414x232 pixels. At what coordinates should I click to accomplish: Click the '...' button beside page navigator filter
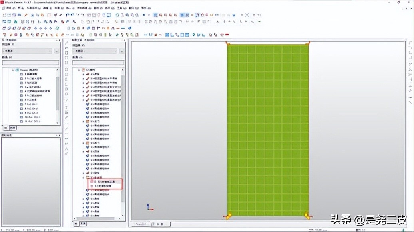pyautogui.click(x=56, y=51)
